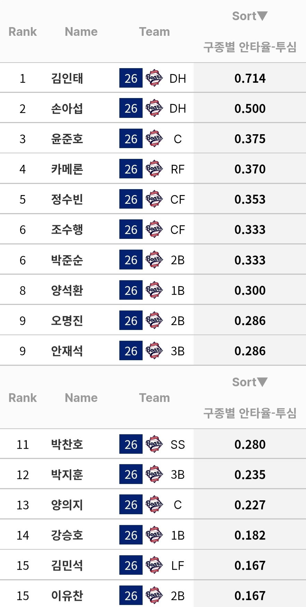306x607 pixels.
Task: Open player 강승호 name link
Action: [x=67, y=535]
